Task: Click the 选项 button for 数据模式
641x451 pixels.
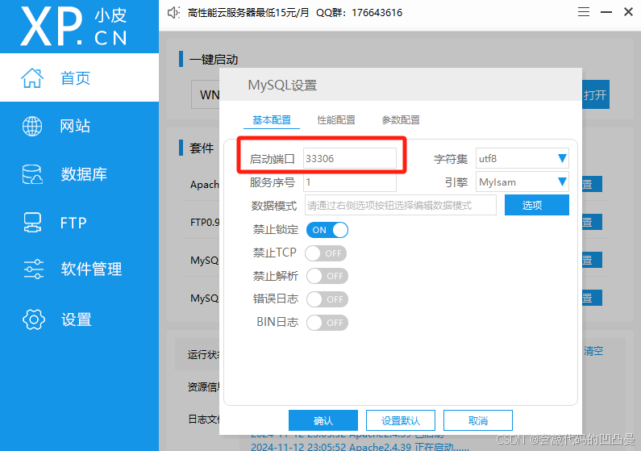Action: point(537,205)
